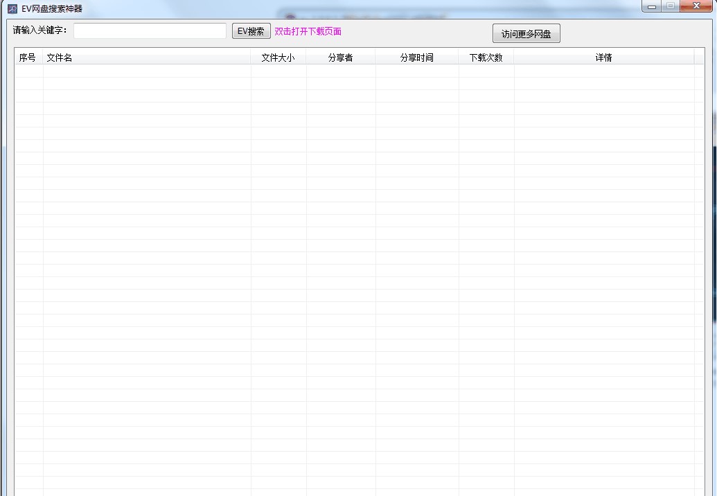Click the 请输入关键字 label
This screenshot has height=496, width=717.
point(39,30)
